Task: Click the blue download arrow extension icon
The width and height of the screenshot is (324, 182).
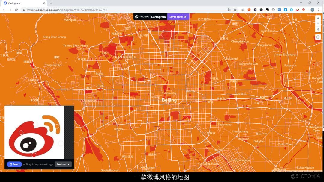Action: (x=285, y=10)
